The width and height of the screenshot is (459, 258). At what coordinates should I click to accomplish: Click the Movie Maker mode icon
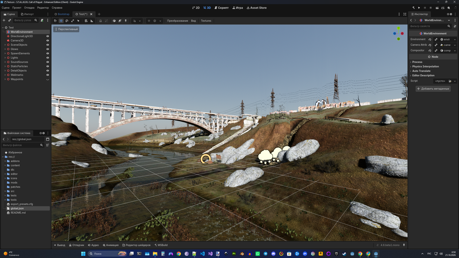click(449, 8)
